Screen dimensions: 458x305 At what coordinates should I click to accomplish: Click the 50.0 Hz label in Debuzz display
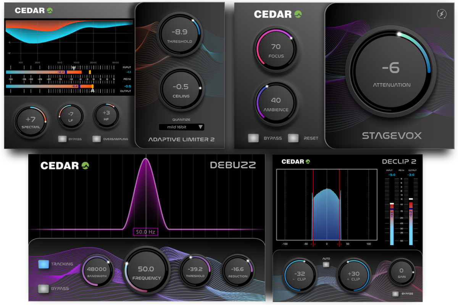145,231
